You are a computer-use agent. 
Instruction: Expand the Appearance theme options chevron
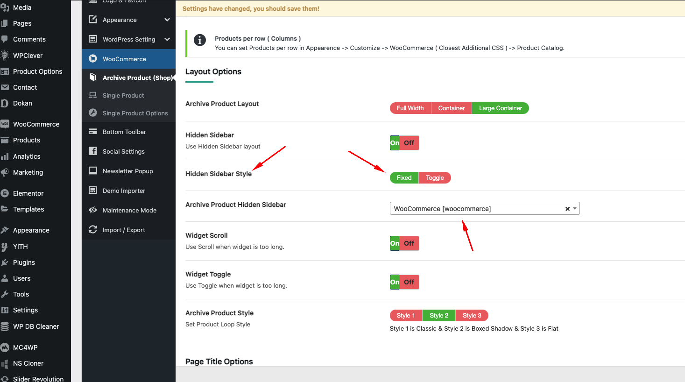tap(167, 20)
